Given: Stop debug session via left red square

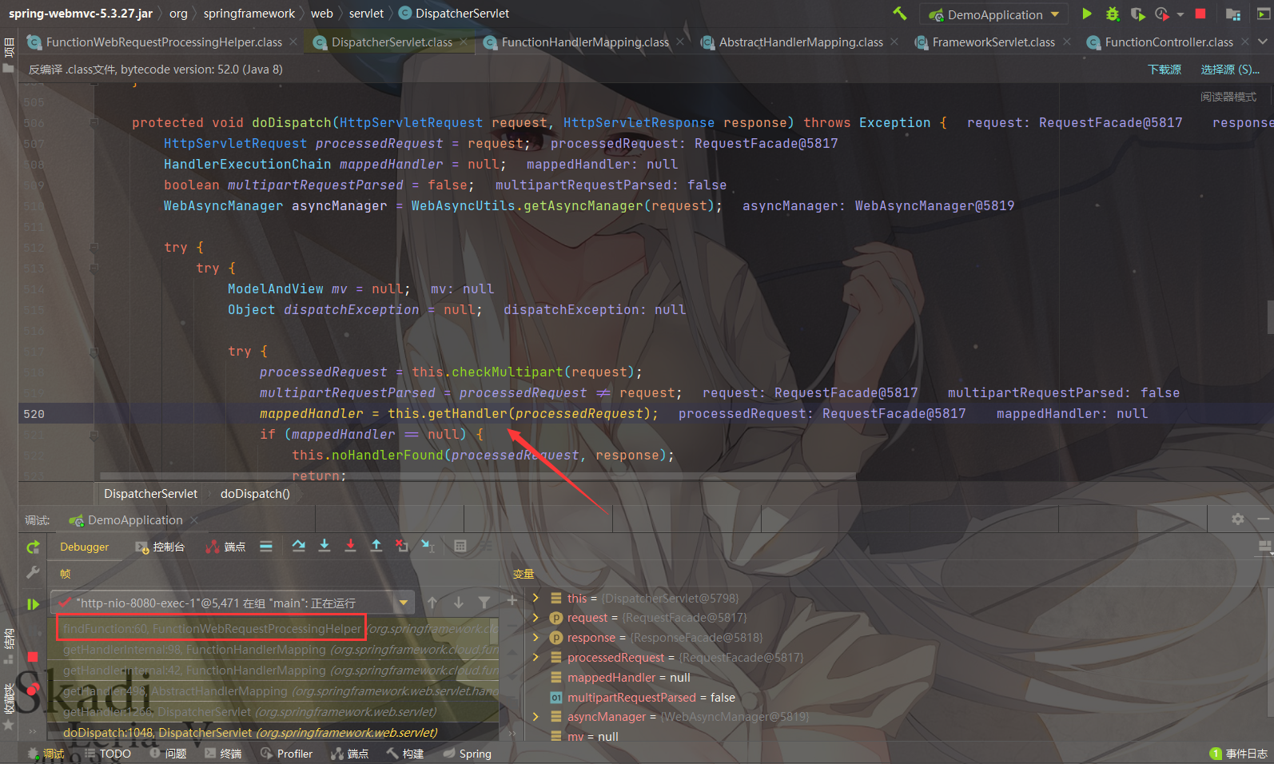Looking at the screenshot, I should point(33,657).
